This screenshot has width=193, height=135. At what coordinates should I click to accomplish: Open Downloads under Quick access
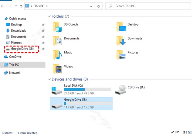click(19, 30)
